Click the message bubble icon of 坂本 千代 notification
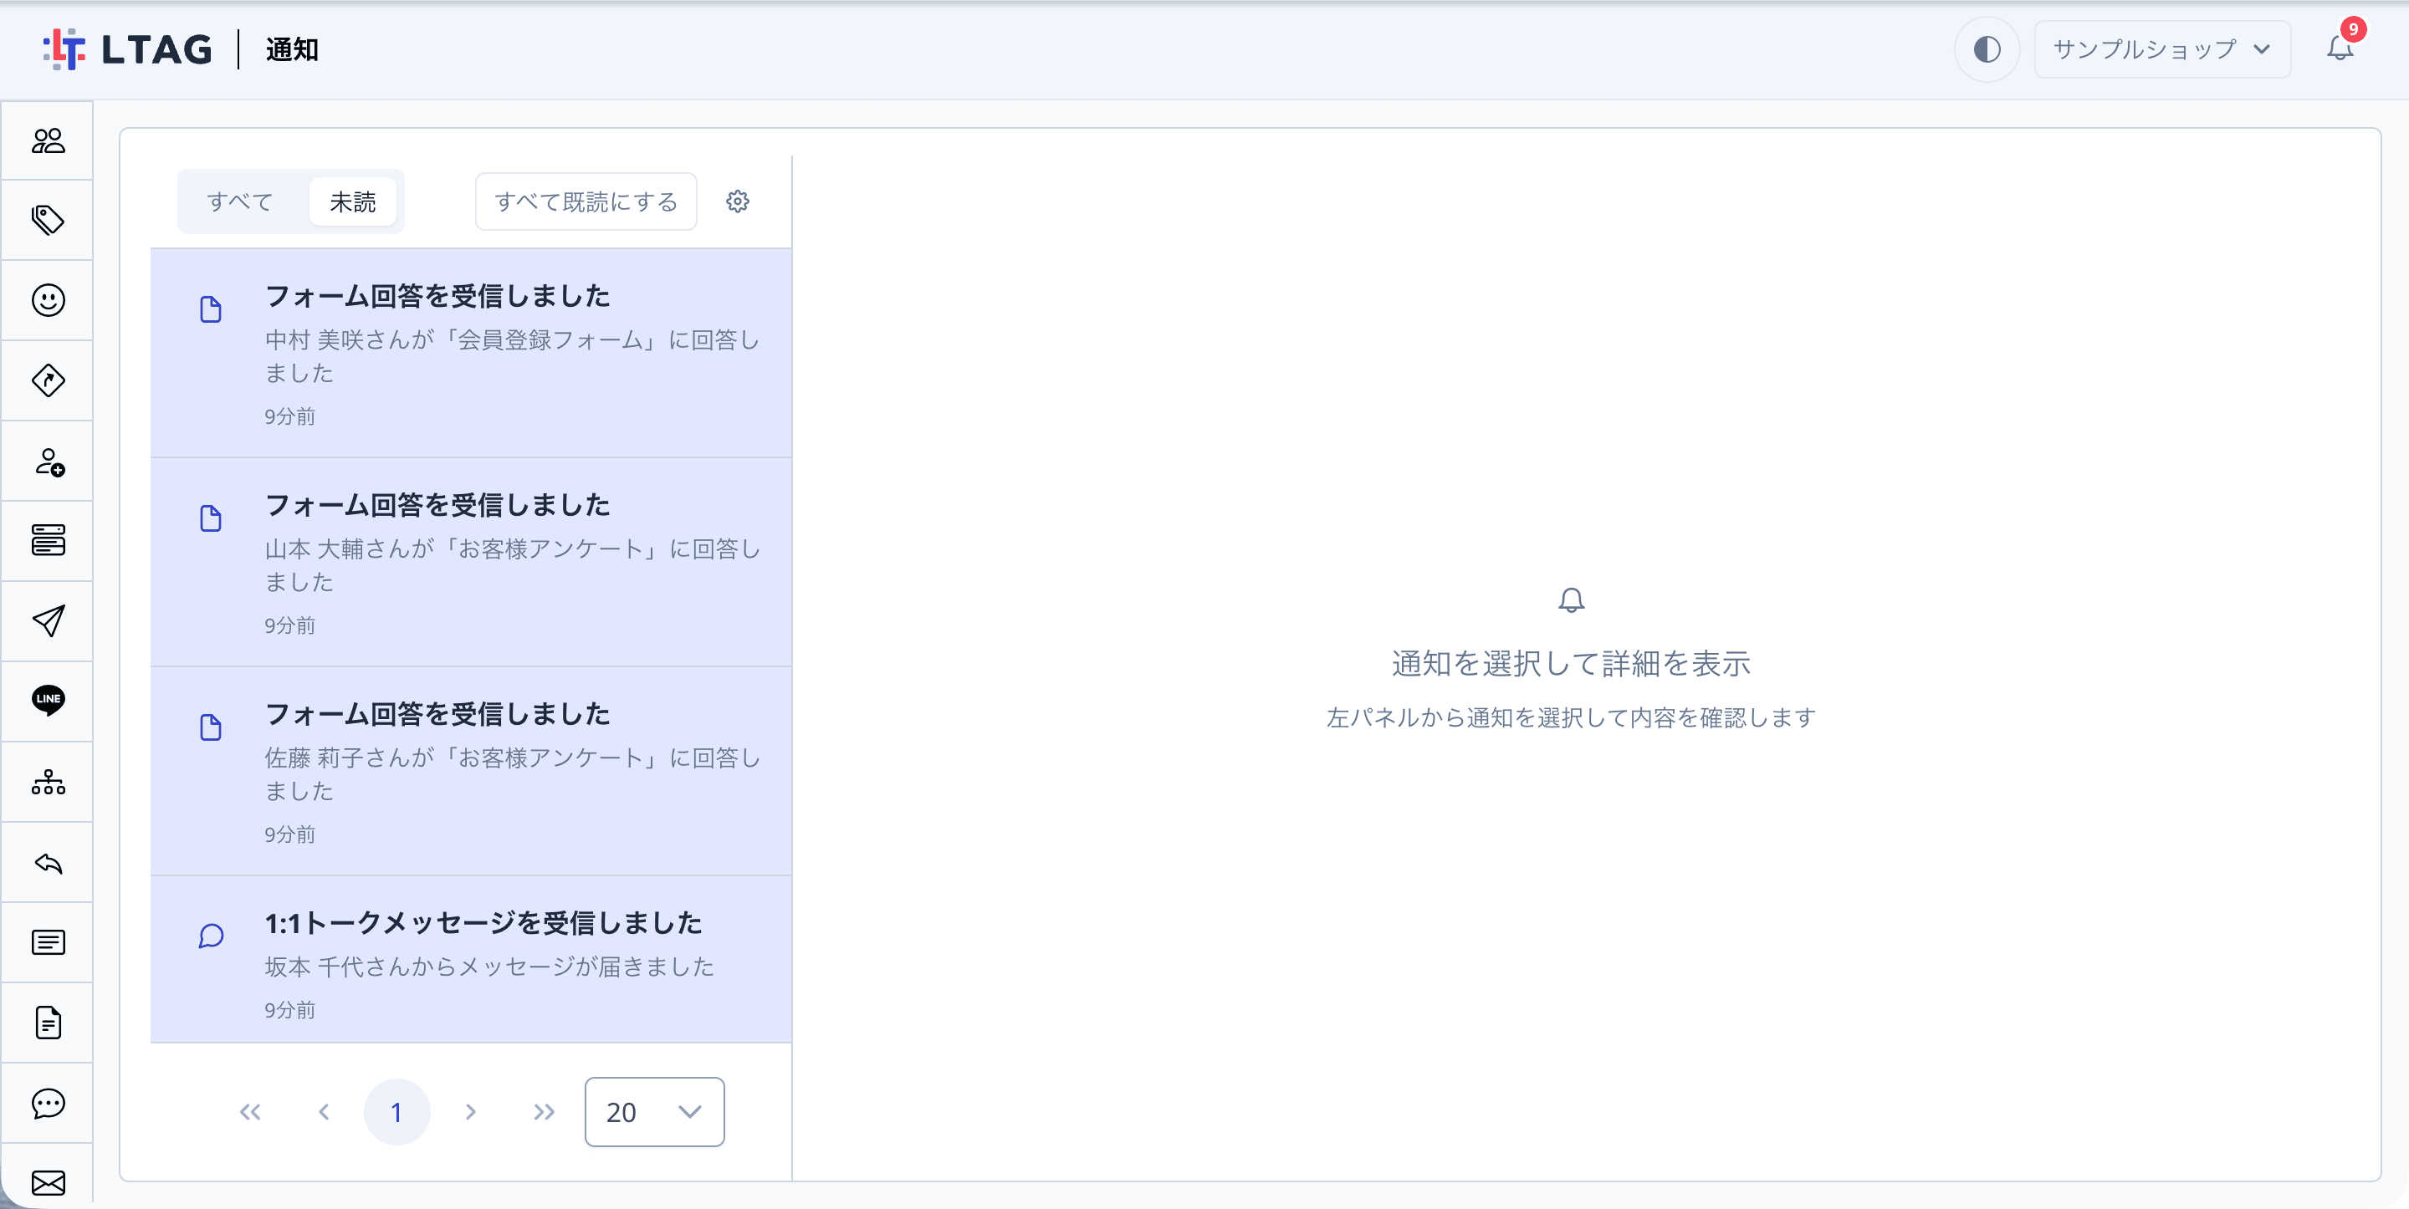 (212, 936)
